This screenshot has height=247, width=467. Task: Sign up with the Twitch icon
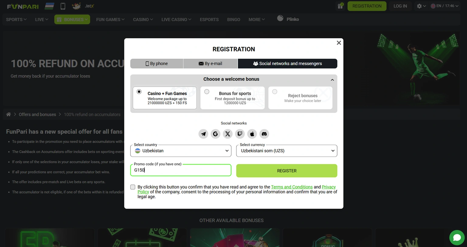coord(240,134)
